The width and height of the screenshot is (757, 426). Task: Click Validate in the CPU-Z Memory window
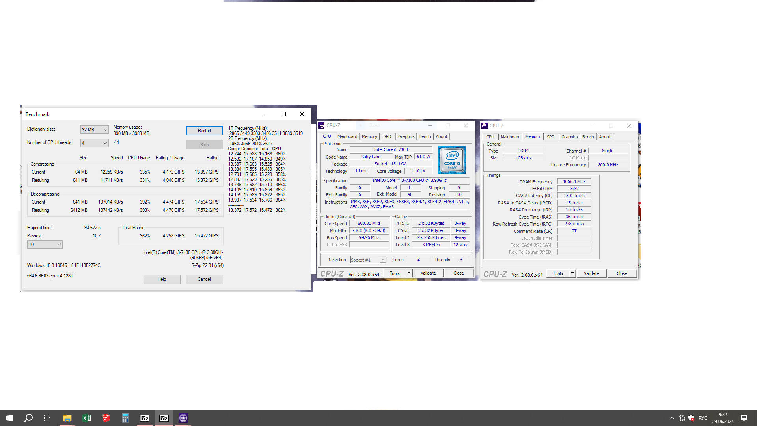click(x=591, y=273)
